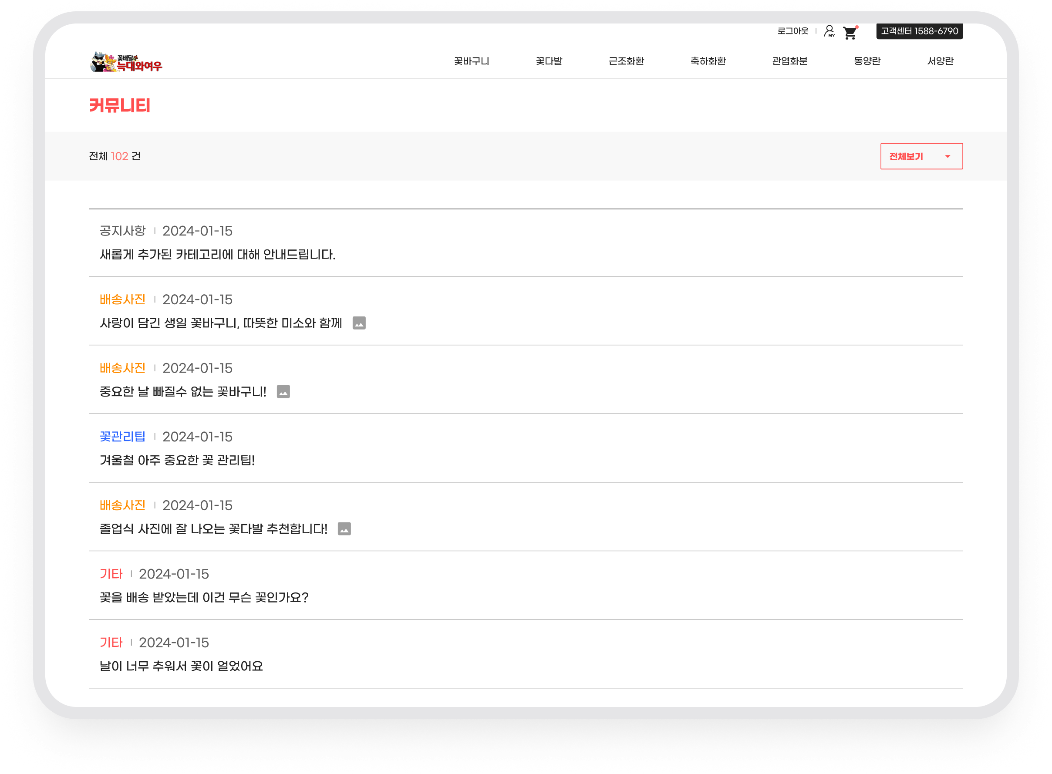Open post 졸업식 사진에 잘 나오는 꽃다발
The width and height of the screenshot is (1052, 774).
point(213,528)
